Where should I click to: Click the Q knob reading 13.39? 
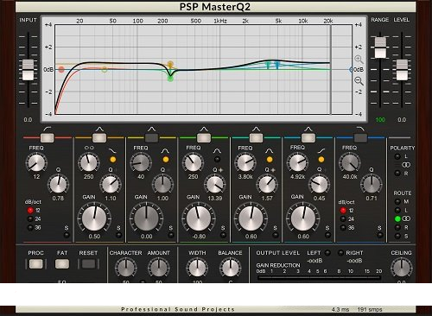pos(215,184)
